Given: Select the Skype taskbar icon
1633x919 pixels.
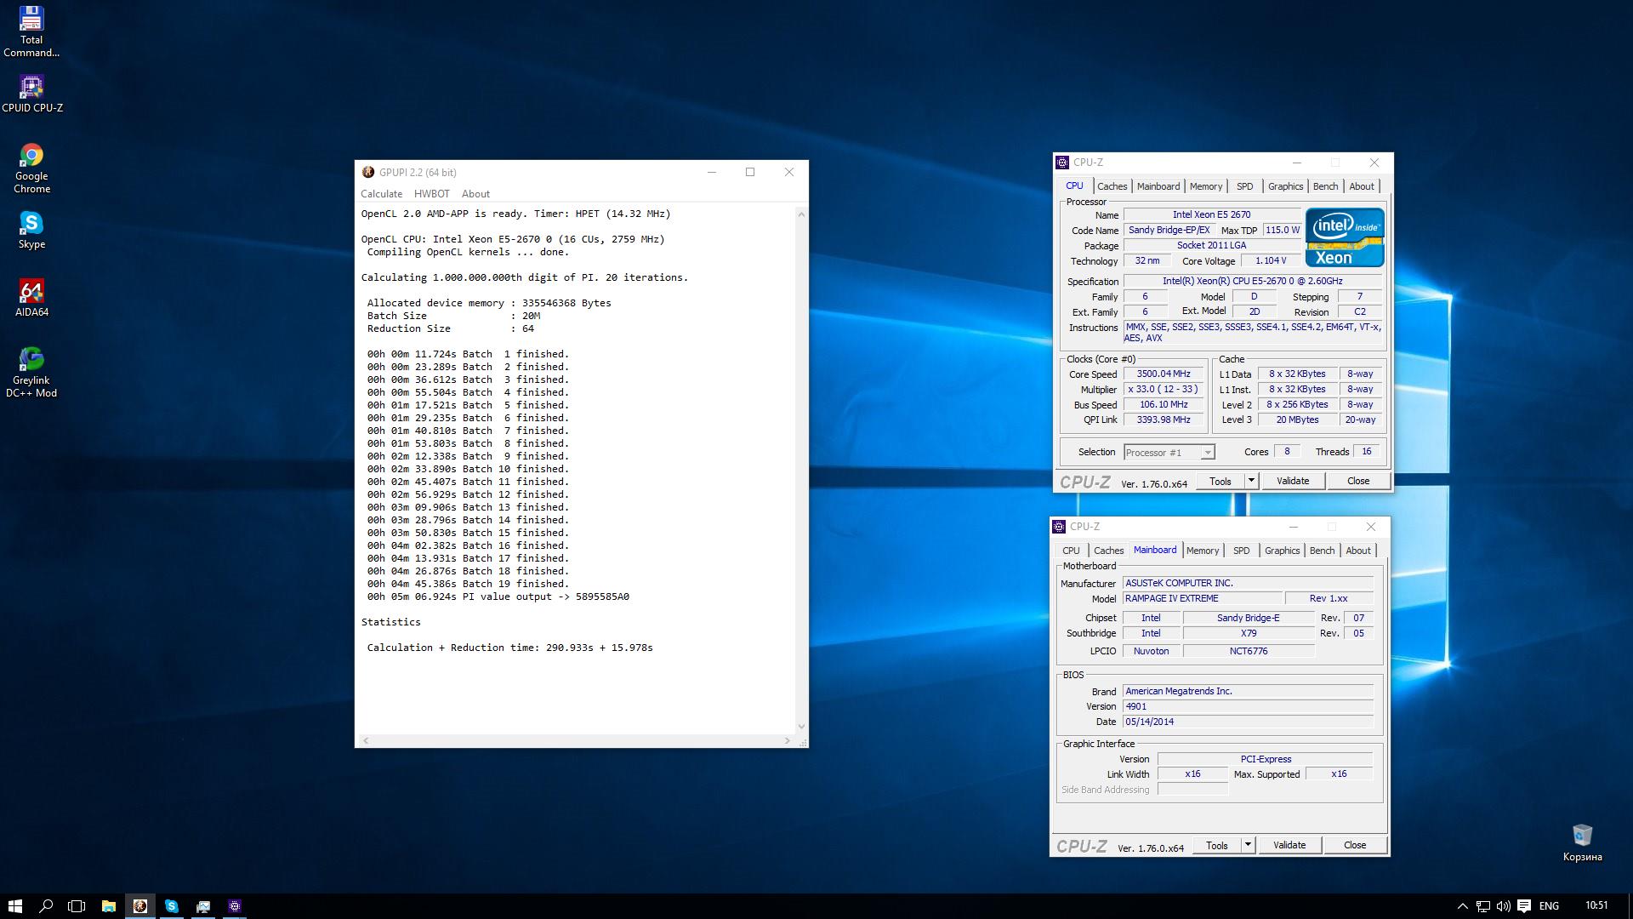Looking at the screenshot, I should (172, 906).
